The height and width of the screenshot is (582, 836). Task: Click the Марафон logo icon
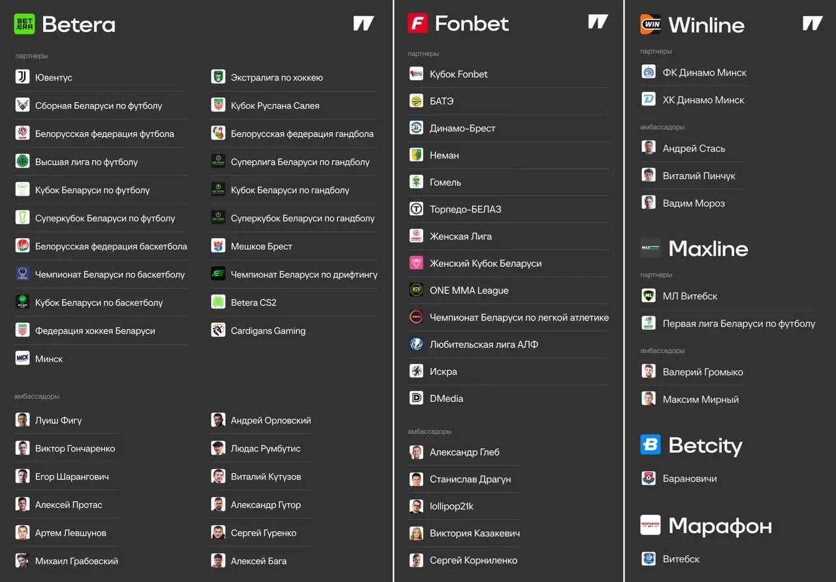click(x=651, y=525)
